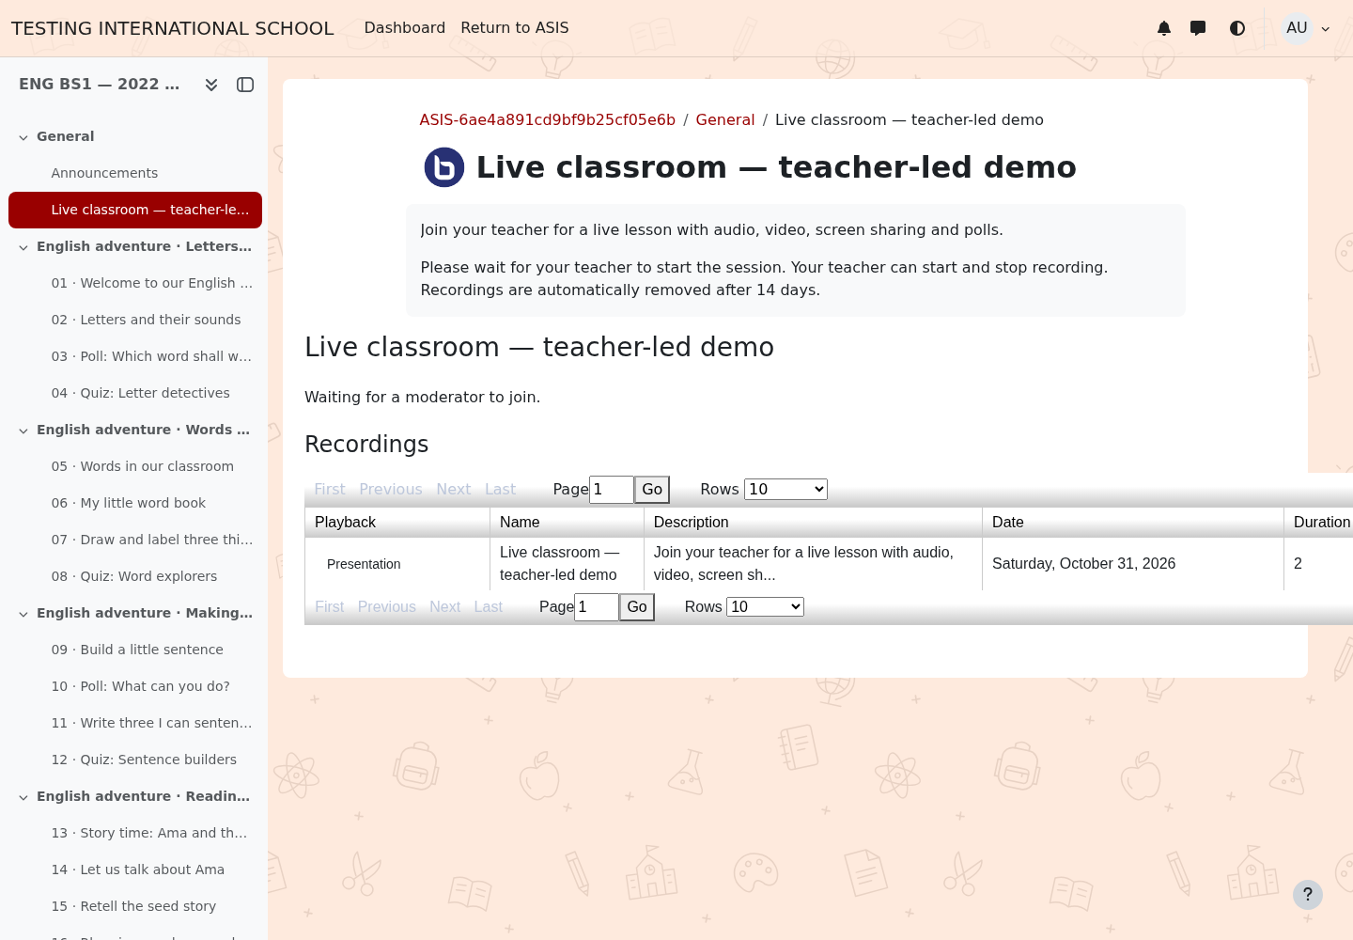The width and height of the screenshot is (1353, 940).
Task: Open 09 · Build a little sentence
Action: click(135, 650)
